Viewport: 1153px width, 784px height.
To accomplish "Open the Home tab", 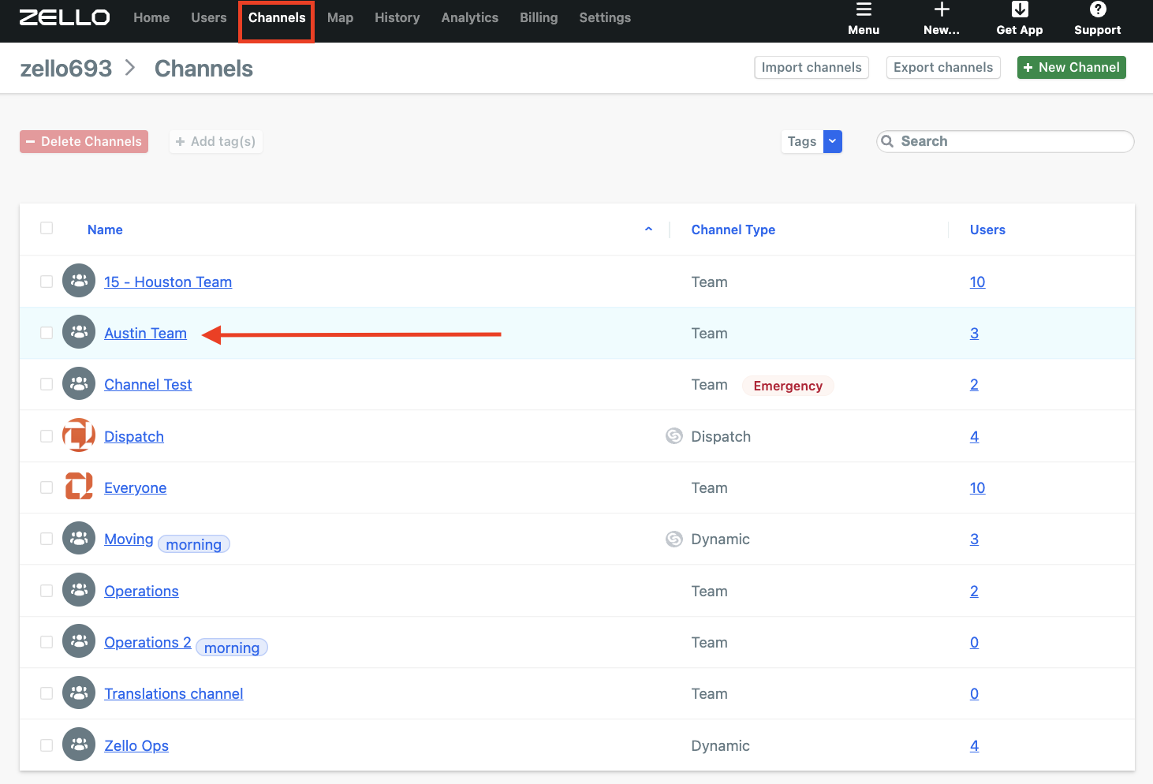I will click(x=151, y=17).
